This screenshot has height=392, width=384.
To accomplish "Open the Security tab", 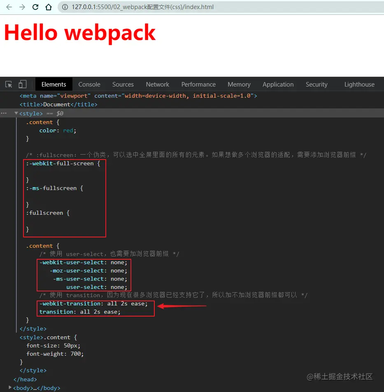I will click(317, 85).
